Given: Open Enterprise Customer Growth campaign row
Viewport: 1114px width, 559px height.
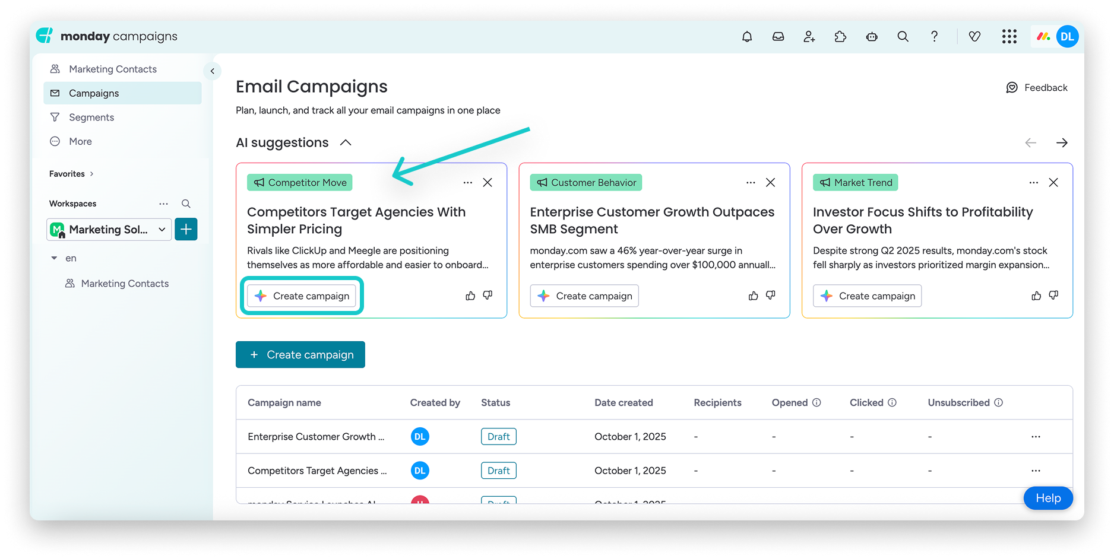Looking at the screenshot, I should pyautogui.click(x=654, y=437).
